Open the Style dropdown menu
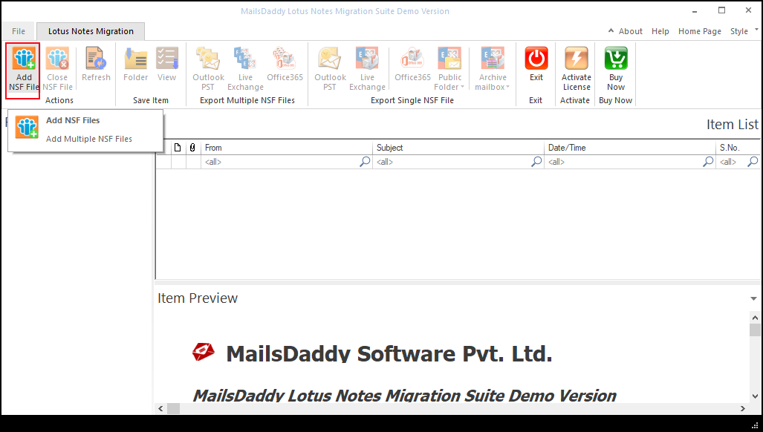Screen dimensions: 763x432 (x=744, y=31)
